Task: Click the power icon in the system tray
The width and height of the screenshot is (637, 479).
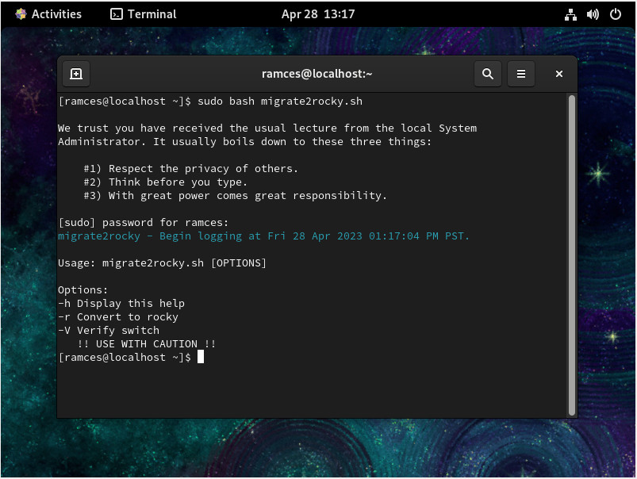Action: [x=615, y=13]
